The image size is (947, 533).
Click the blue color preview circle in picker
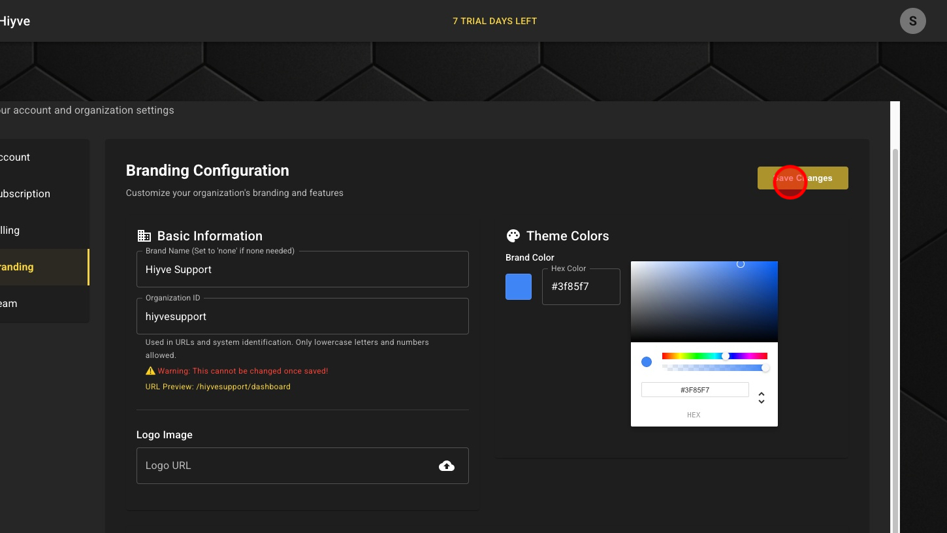pyautogui.click(x=647, y=362)
